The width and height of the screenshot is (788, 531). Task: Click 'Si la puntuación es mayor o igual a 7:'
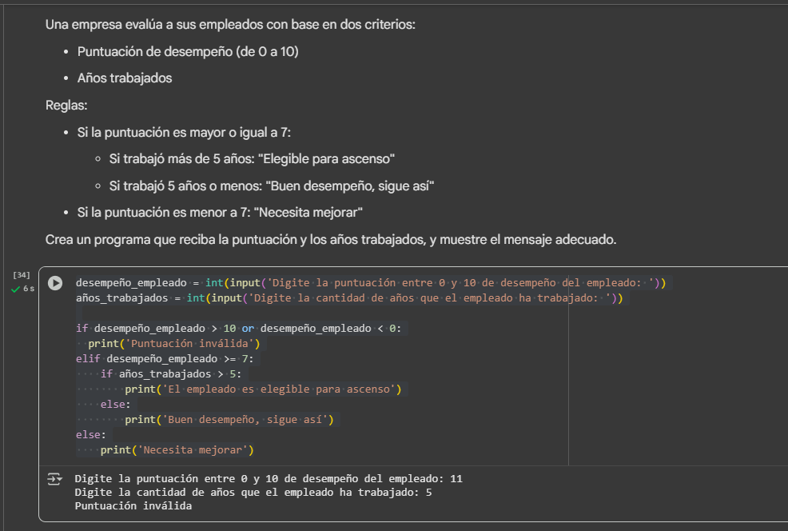[184, 133]
